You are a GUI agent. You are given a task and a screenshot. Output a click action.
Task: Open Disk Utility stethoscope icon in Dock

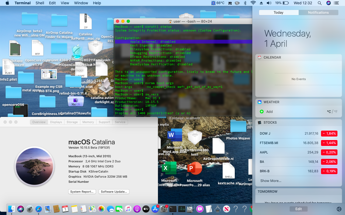191,209
